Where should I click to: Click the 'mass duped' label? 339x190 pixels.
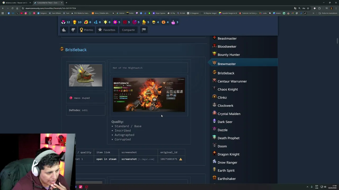(x=82, y=98)
